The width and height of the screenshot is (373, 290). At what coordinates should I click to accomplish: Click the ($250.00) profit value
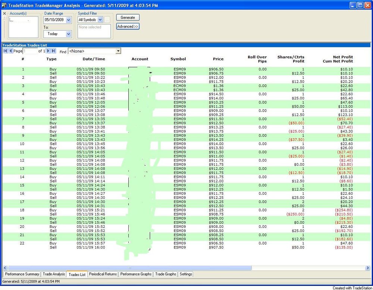click(295, 214)
